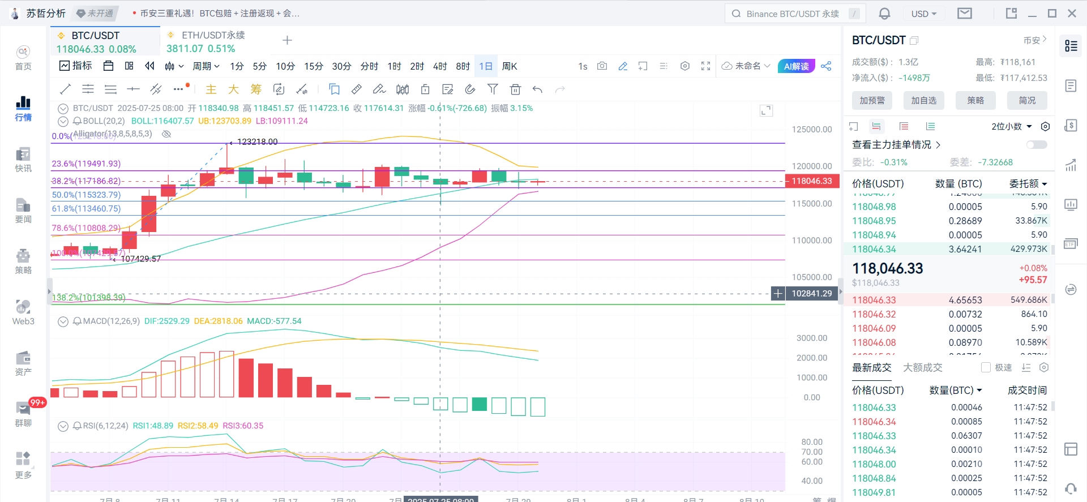This screenshot has height=502, width=1087.
Task: Toggle RSI indicator alert bell
Action: [77, 426]
